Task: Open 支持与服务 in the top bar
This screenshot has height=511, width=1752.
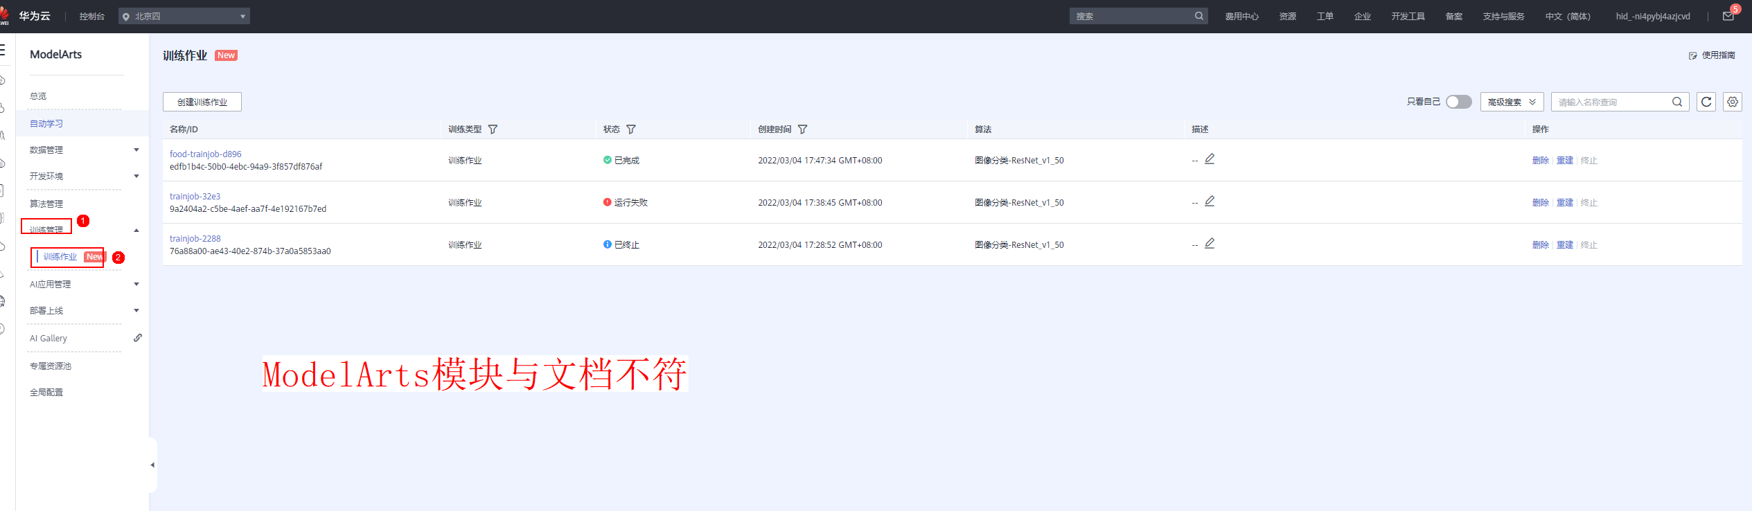Action: click(x=1504, y=17)
